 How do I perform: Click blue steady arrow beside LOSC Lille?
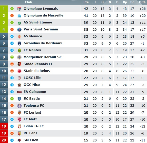pyautogui.click(x=12, y=78)
